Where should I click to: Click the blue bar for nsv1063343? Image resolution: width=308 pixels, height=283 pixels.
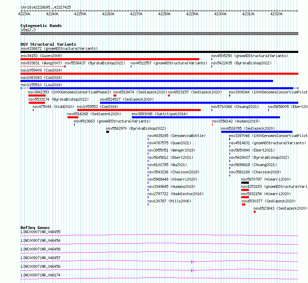pos(147,81)
